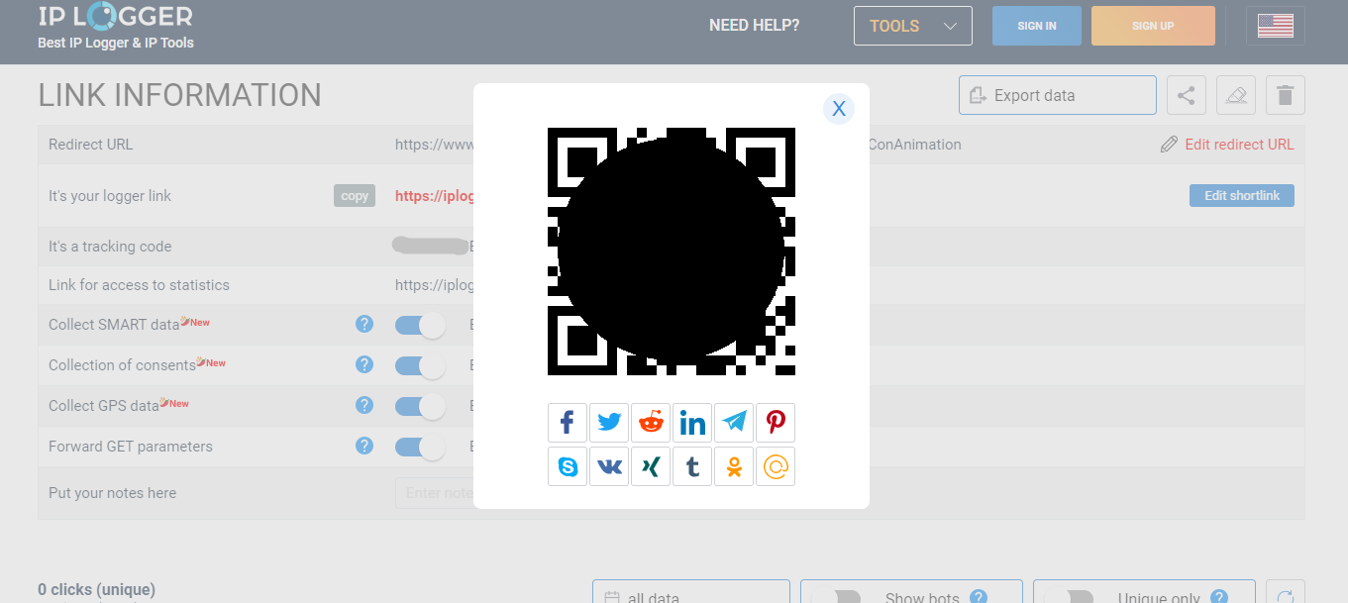Click the 'Link for access to statistics' label

(x=139, y=285)
